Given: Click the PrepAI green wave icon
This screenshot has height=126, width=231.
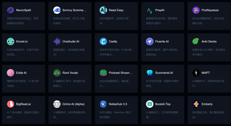Looking at the screenshot, I should pyautogui.click(x=150, y=10).
